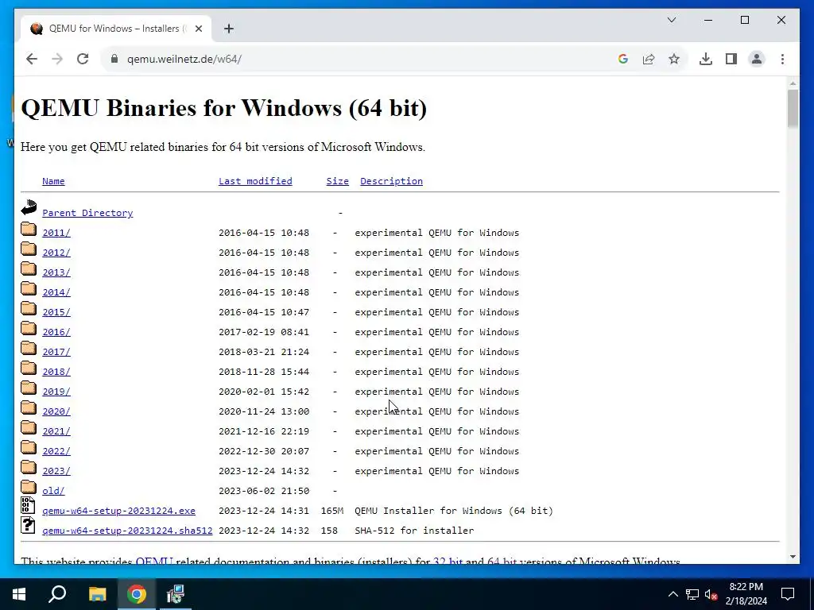The image size is (814, 610).
Task: Open the taskbar clock and date
Action: 746,594
